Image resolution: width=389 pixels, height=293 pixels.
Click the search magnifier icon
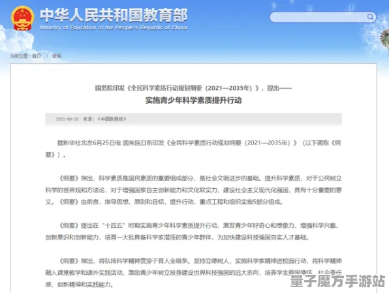pos(370,17)
